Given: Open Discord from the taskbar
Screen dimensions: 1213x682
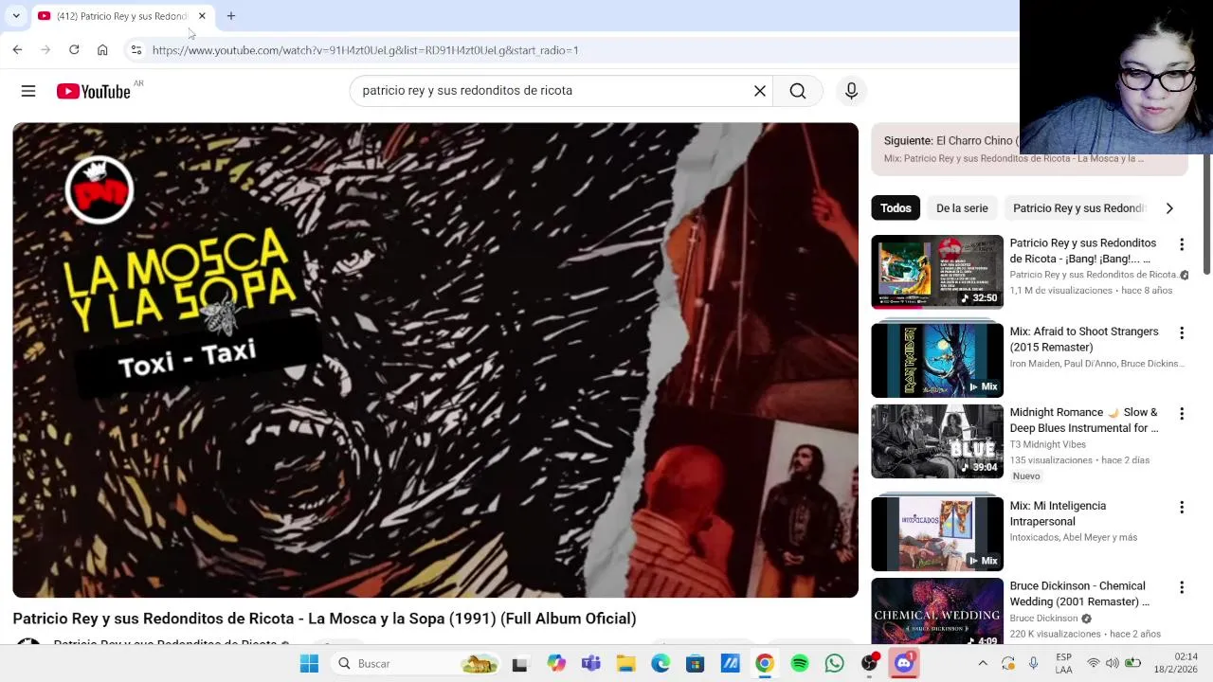Looking at the screenshot, I should (x=904, y=663).
